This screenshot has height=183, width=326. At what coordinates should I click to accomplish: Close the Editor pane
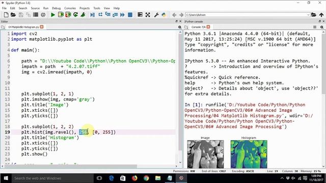coord(180,21)
